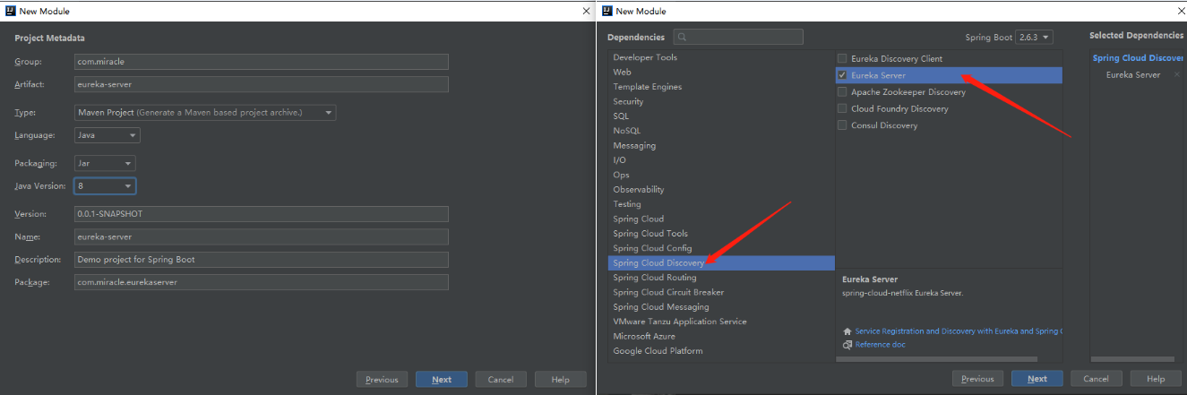This screenshot has width=1187, height=395.
Task: Click the Name field eureka-server
Action: point(261,237)
